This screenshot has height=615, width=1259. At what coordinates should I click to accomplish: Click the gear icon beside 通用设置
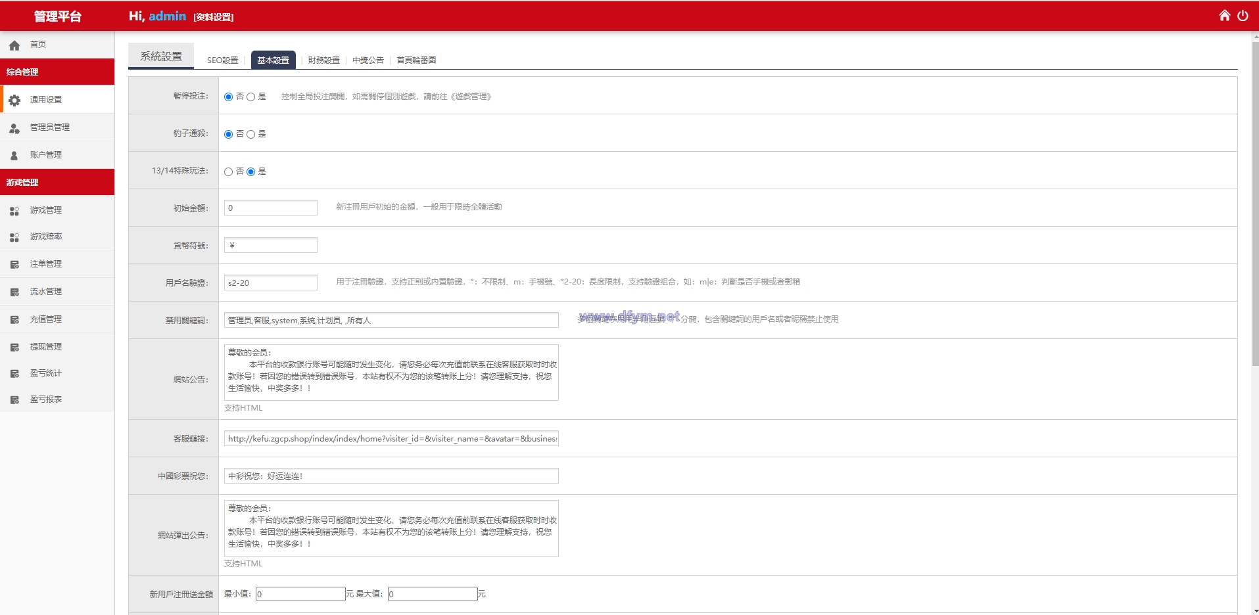[14, 100]
